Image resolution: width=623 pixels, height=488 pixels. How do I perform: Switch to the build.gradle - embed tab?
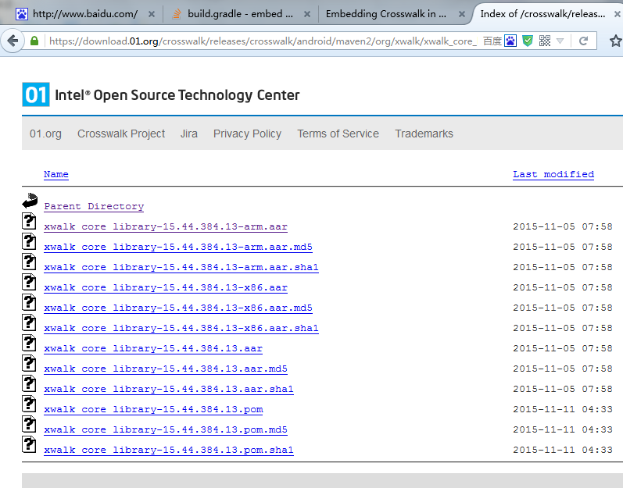(x=240, y=14)
